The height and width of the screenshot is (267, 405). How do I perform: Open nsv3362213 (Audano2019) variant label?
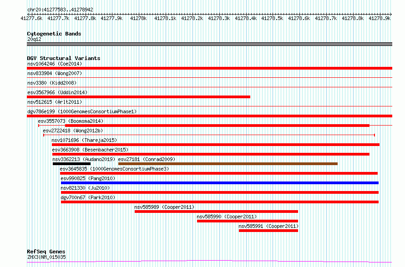point(84,159)
